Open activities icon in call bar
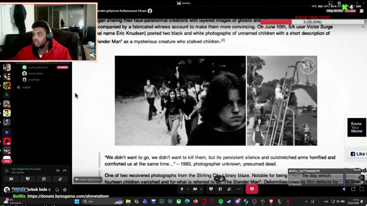Image resolution: width=367 pixels, height=206 pixels. (x=220, y=189)
